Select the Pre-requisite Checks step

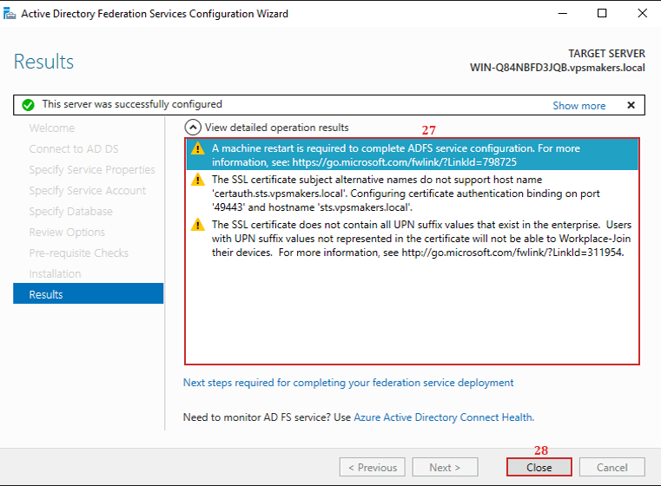(79, 253)
